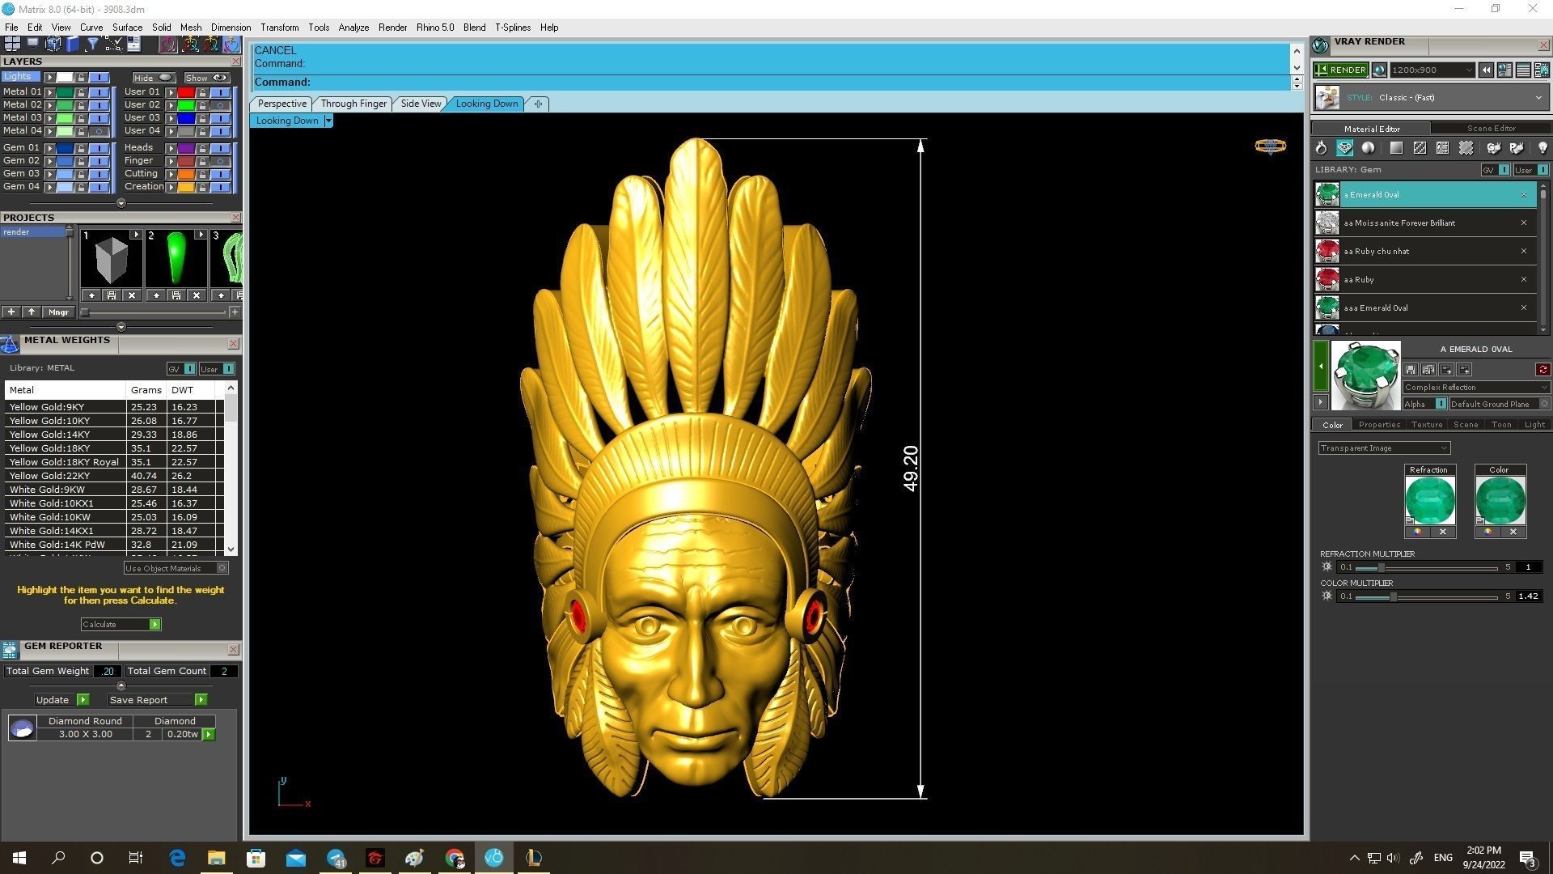The image size is (1553, 874).
Task: Click the blue book icon in toolbar
Action: (73, 45)
